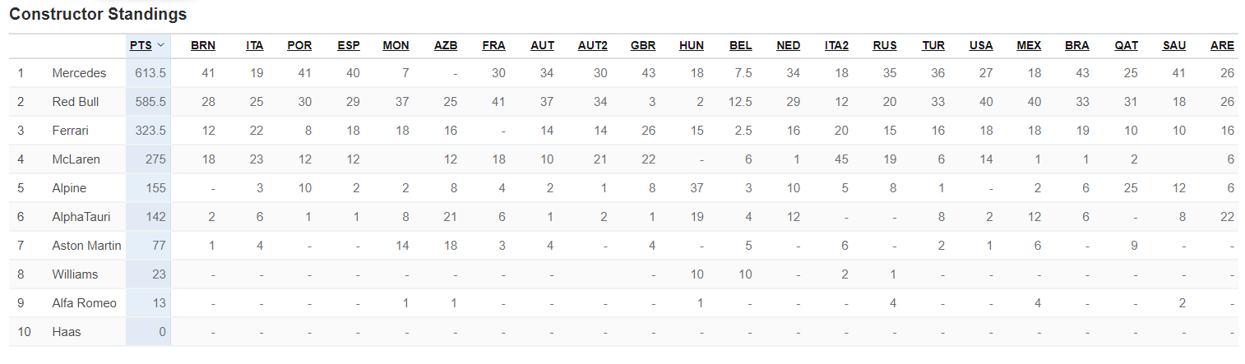
Task: Select the ITA race header
Action: click(x=255, y=45)
